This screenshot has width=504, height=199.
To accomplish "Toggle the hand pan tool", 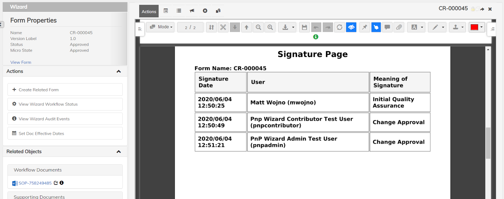I will tap(376, 27).
